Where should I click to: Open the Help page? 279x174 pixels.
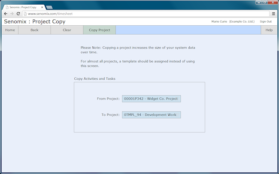(269, 30)
